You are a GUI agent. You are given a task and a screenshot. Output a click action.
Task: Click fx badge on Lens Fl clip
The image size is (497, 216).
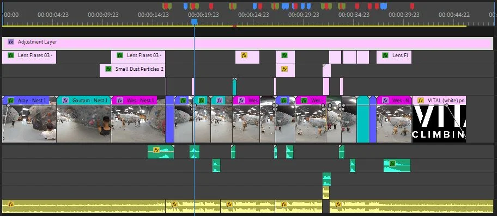pos(385,55)
